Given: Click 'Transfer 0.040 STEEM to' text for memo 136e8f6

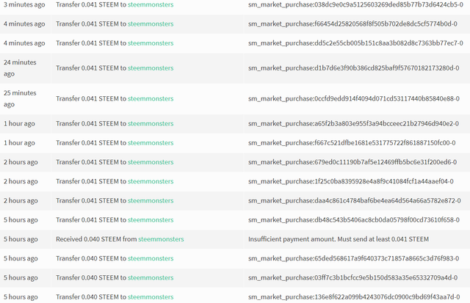Looking at the screenshot, I should pyautogui.click(x=91, y=296).
